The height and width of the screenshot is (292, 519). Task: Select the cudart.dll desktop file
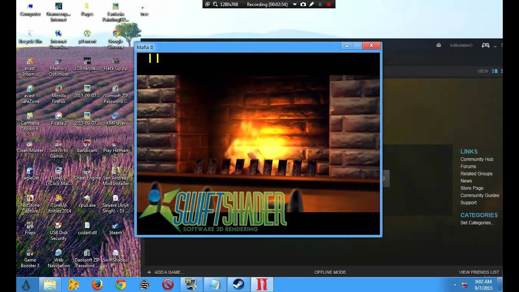(x=87, y=228)
